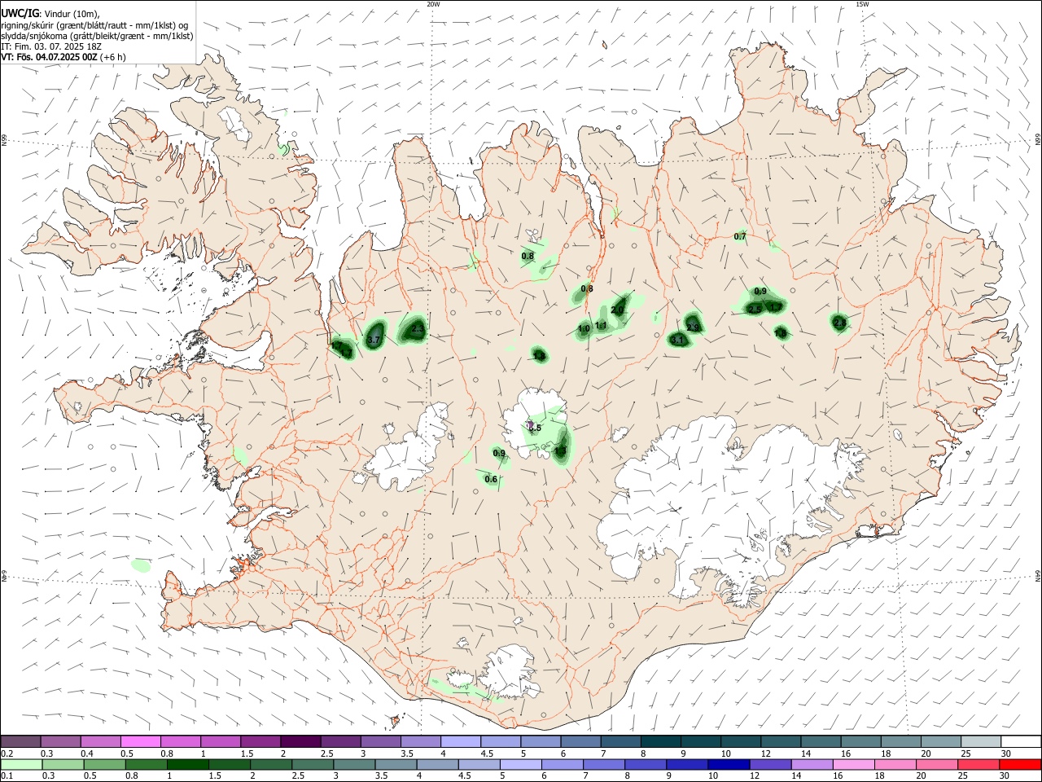Click the dark teal swatch labeled 8 in snow legend
This screenshot has height=782, width=1042.
tap(660, 741)
